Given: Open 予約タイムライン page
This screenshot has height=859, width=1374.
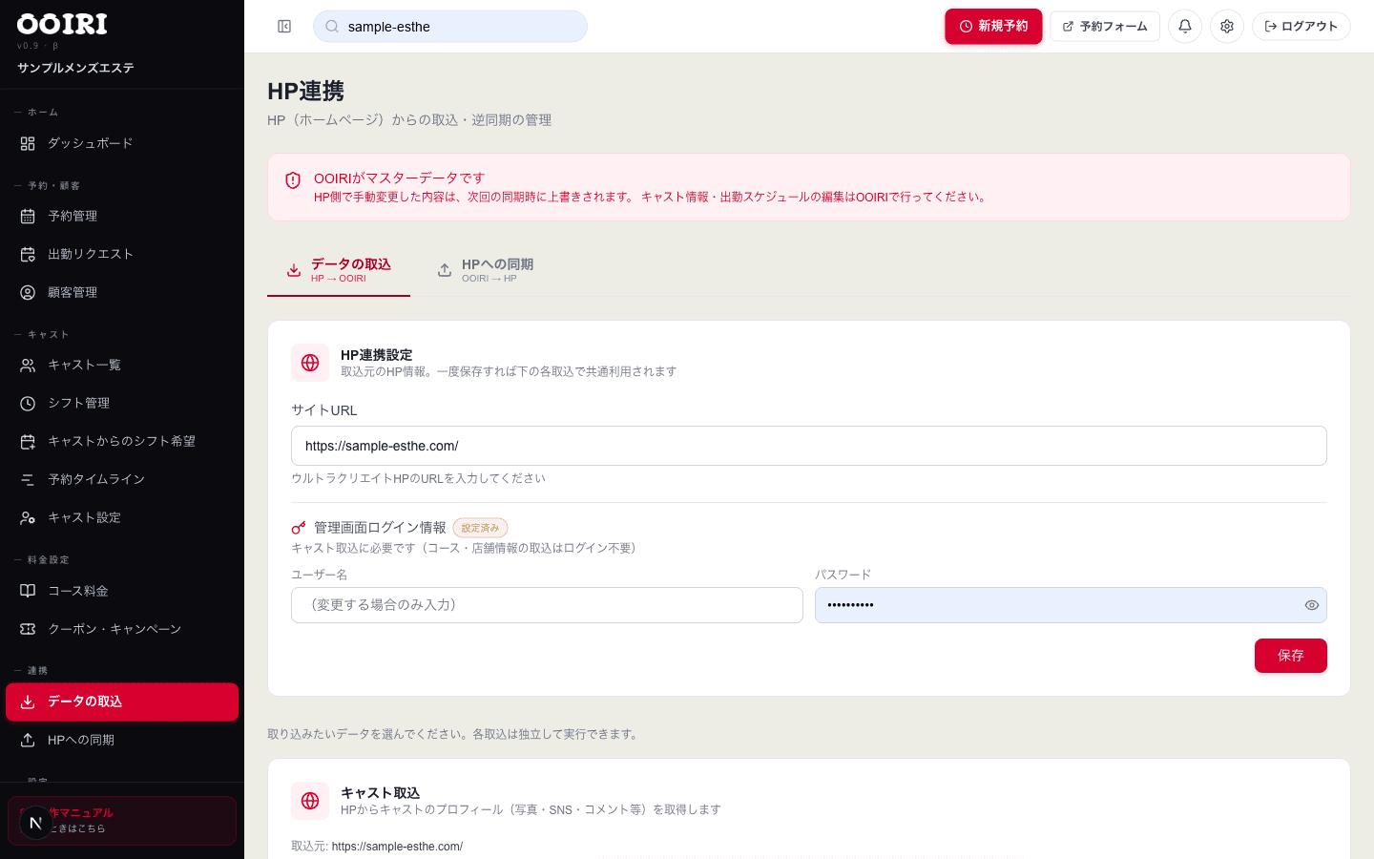Looking at the screenshot, I should 122,479.
